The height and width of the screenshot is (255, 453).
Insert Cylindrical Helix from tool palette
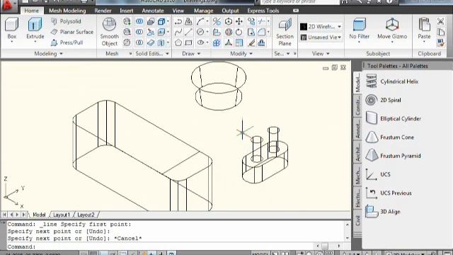(392, 81)
